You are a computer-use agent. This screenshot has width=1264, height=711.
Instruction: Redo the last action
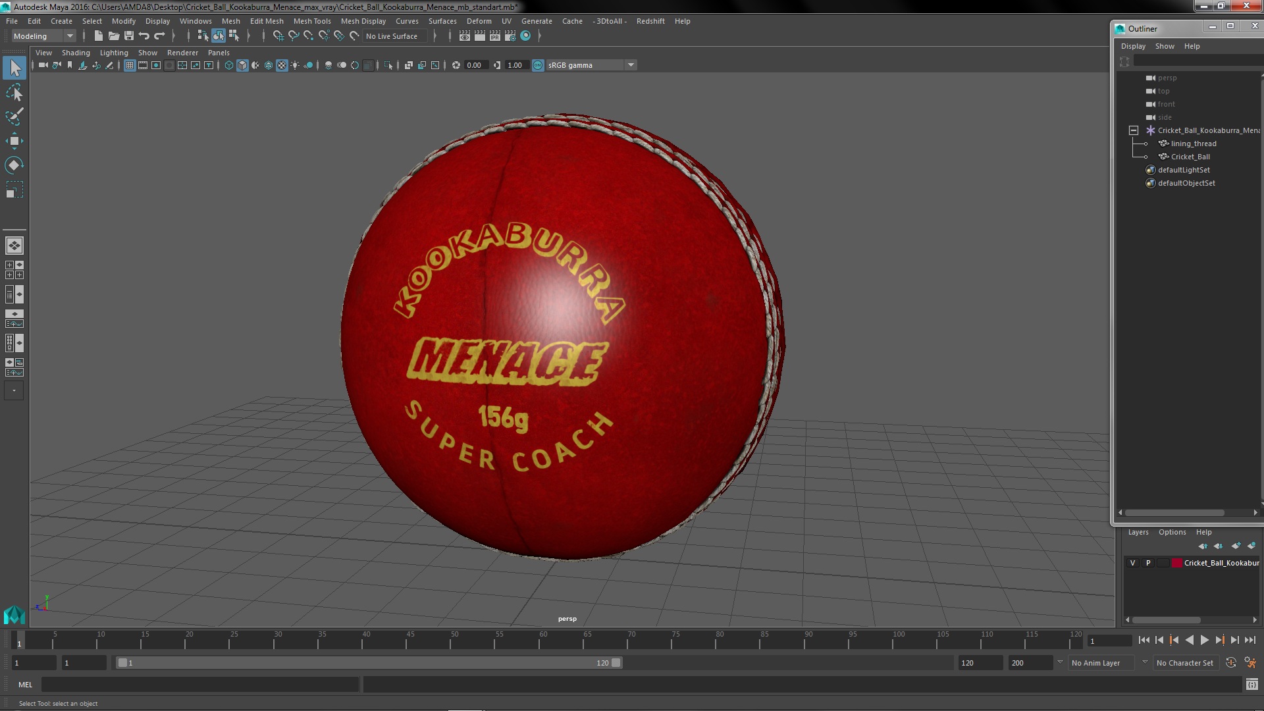click(159, 36)
